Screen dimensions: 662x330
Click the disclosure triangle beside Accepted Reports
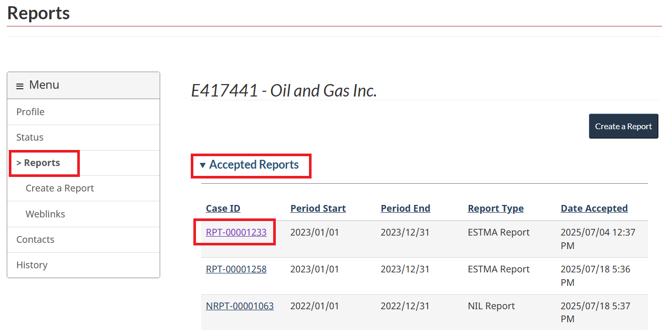pos(203,164)
